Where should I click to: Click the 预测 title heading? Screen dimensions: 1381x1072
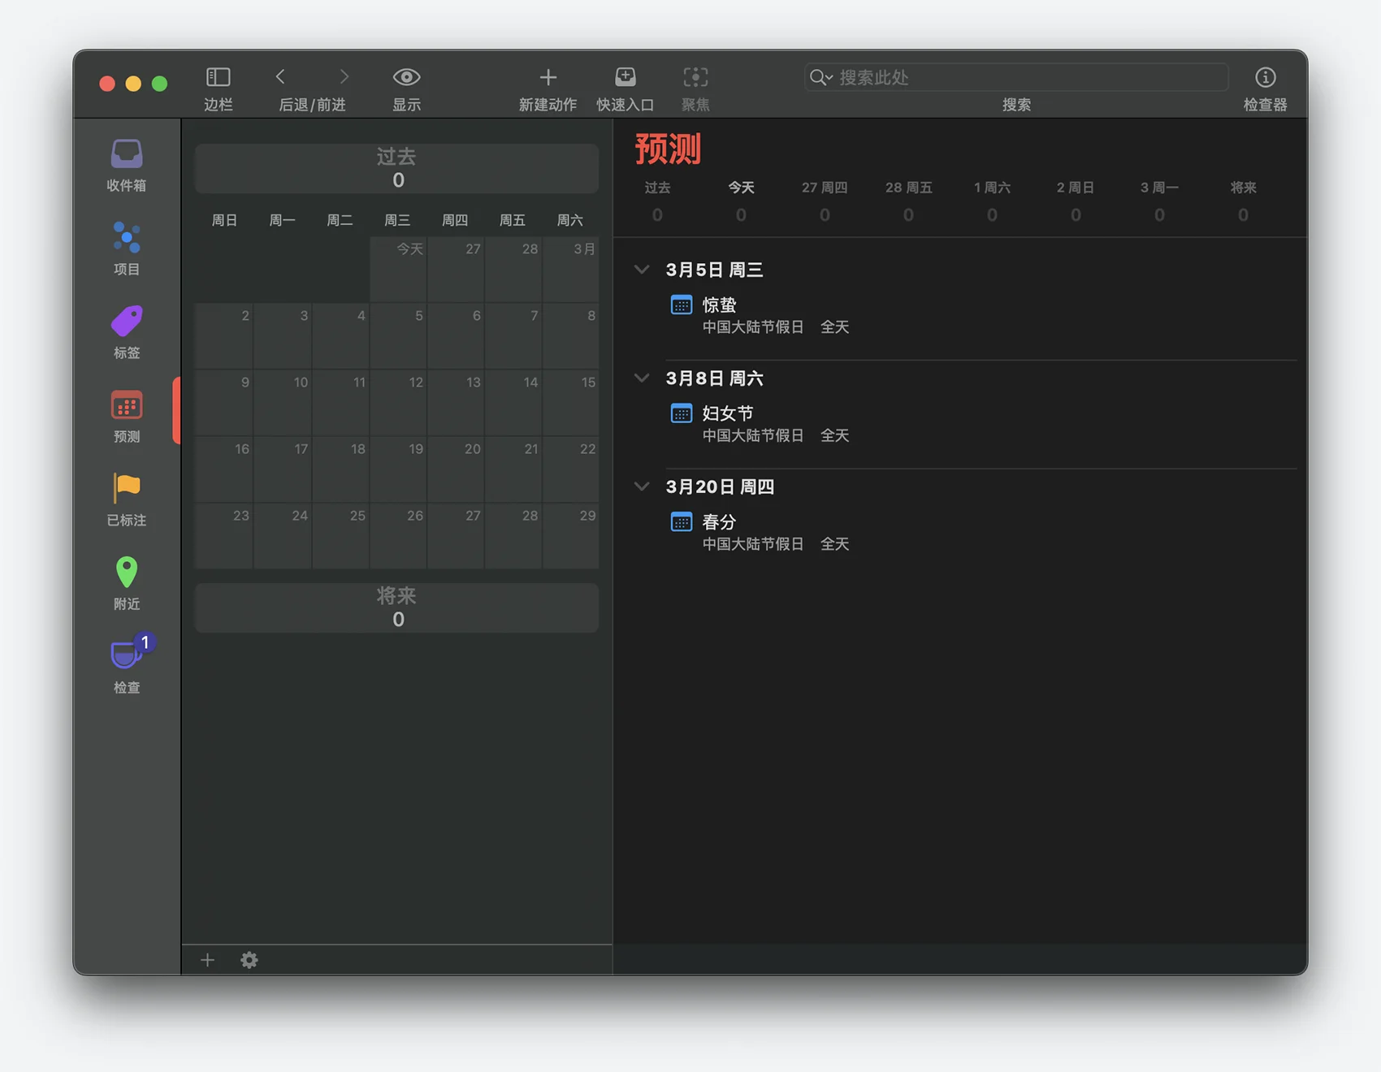click(668, 149)
